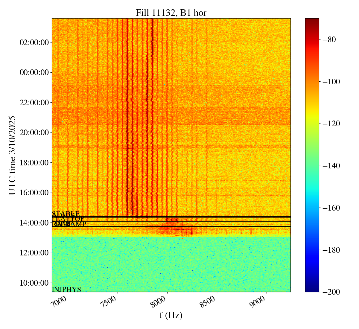Click the 02:00:00 time tick label

pyautogui.click(x=34, y=42)
